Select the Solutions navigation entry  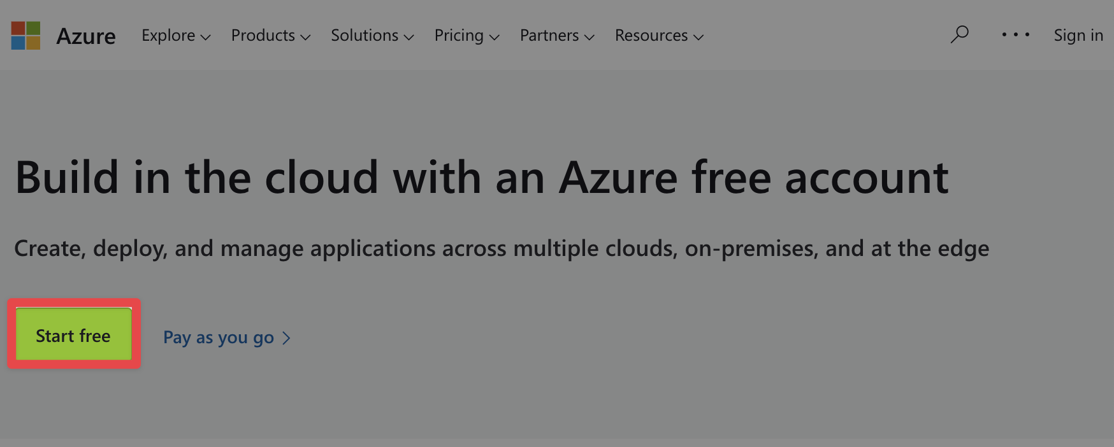363,36
